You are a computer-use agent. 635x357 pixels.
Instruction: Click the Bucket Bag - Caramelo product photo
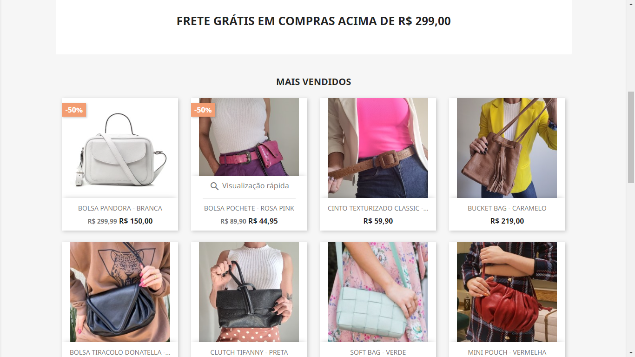[507, 148]
